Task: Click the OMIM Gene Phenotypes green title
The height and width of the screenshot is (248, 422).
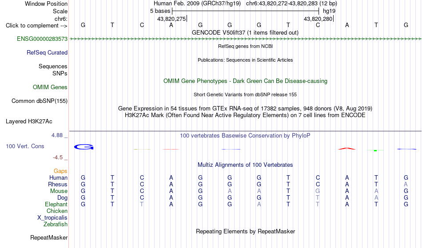Action: (x=245, y=81)
